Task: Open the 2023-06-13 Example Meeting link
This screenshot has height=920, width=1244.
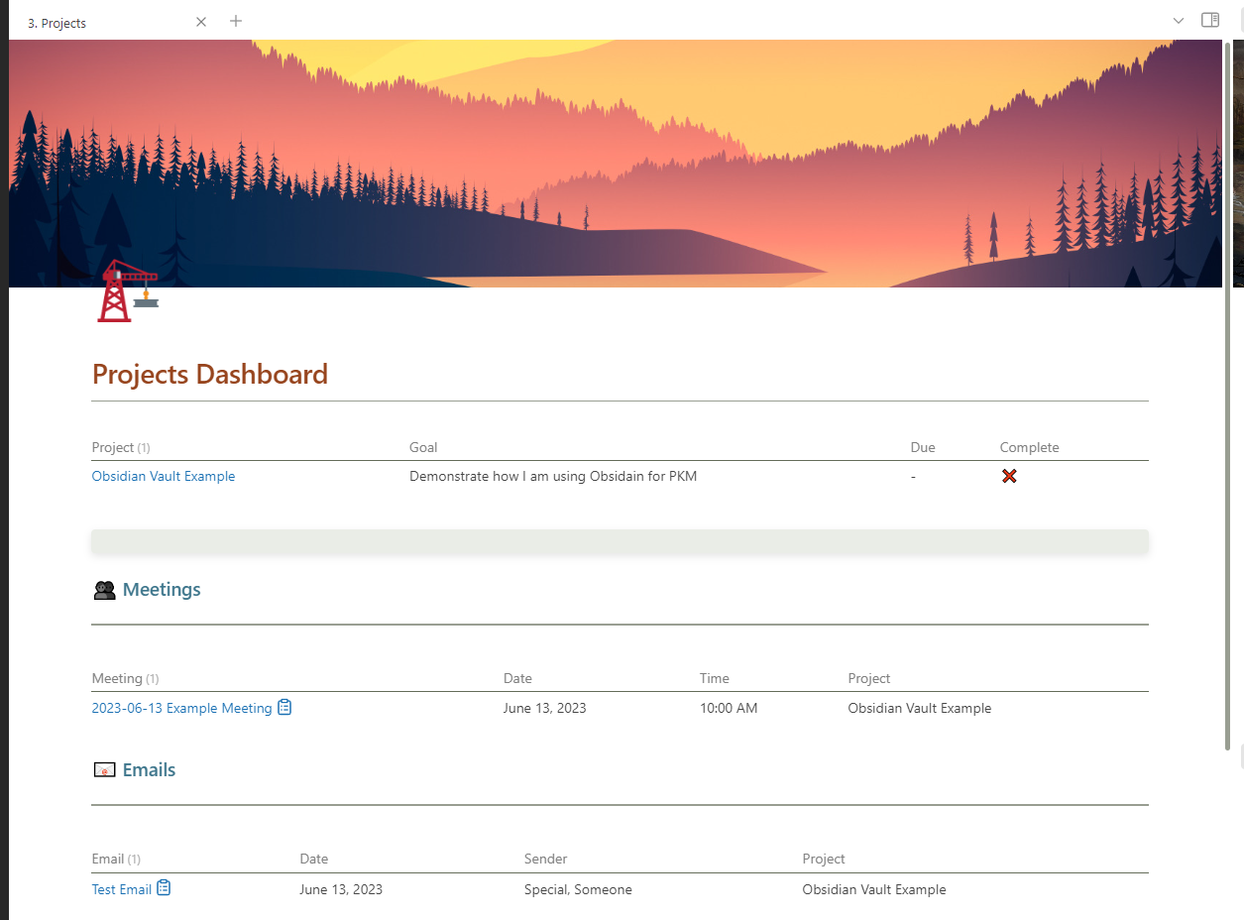Action: click(x=181, y=708)
